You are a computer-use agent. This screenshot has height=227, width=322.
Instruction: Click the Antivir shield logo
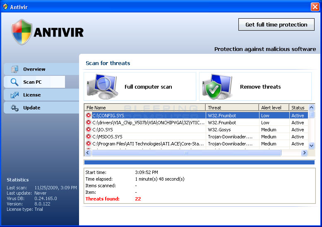coord(22,32)
